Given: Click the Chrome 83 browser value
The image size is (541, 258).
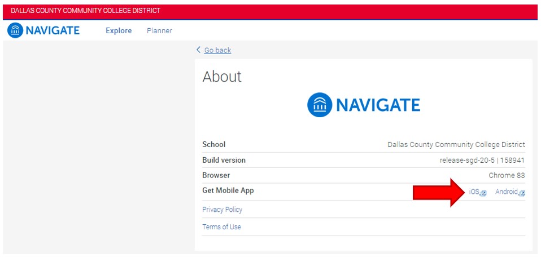Looking at the screenshot, I should click(x=507, y=175).
